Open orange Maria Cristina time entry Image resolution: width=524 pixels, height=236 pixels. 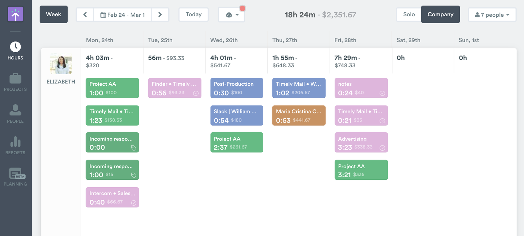pos(299,115)
